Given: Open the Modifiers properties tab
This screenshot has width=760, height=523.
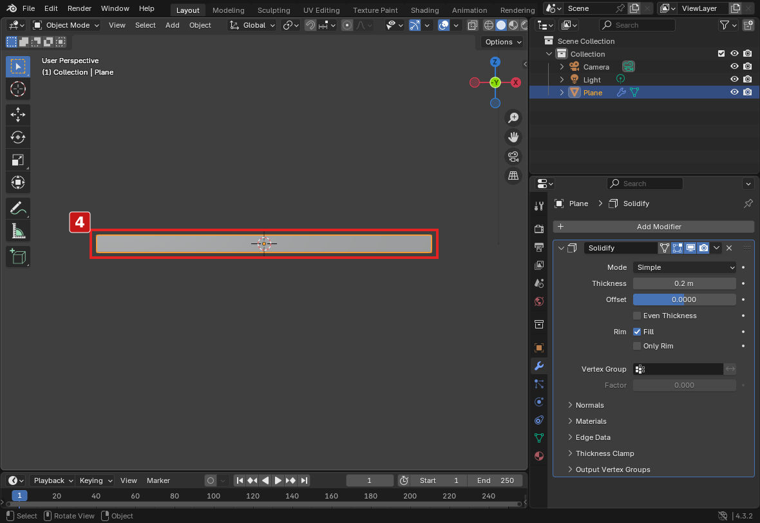Looking at the screenshot, I should coord(539,366).
